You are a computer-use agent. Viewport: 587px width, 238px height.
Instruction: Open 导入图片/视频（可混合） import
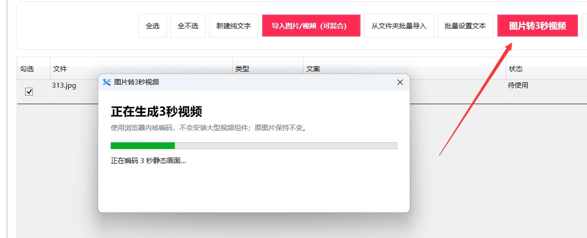pyautogui.click(x=311, y=26)
